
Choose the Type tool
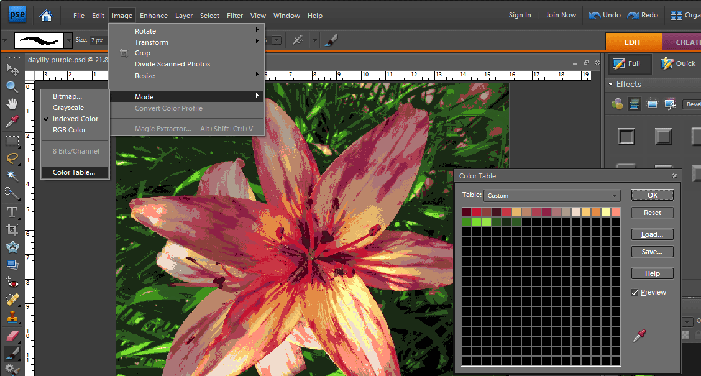tap(12, 212)
